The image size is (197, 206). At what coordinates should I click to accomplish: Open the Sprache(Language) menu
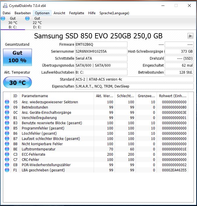tap(114, 13)
